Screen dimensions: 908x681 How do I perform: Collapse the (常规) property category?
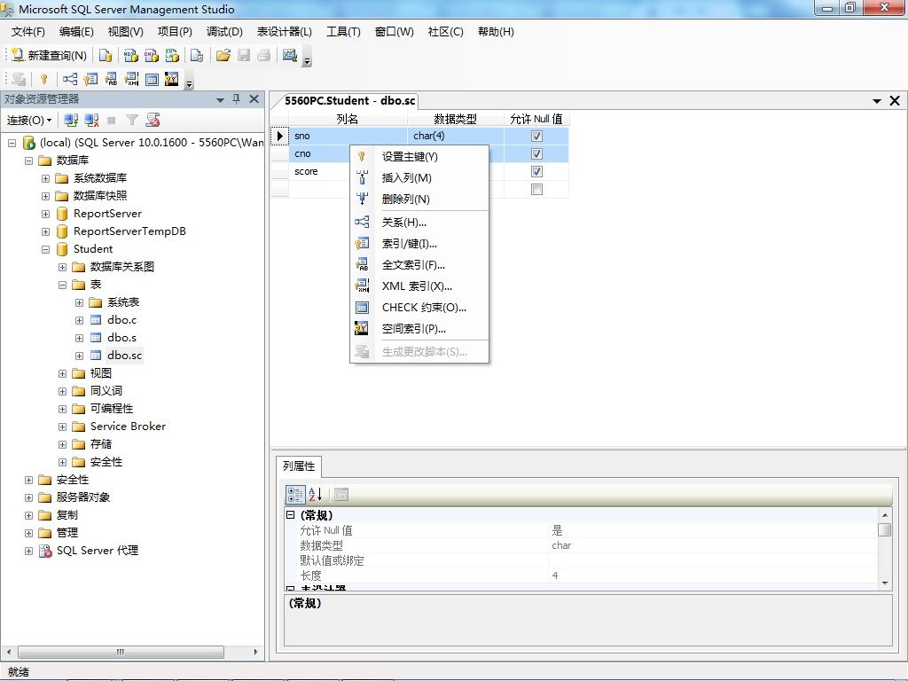(291, 515)
